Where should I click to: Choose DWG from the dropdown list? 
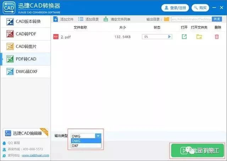pos(86,141)
